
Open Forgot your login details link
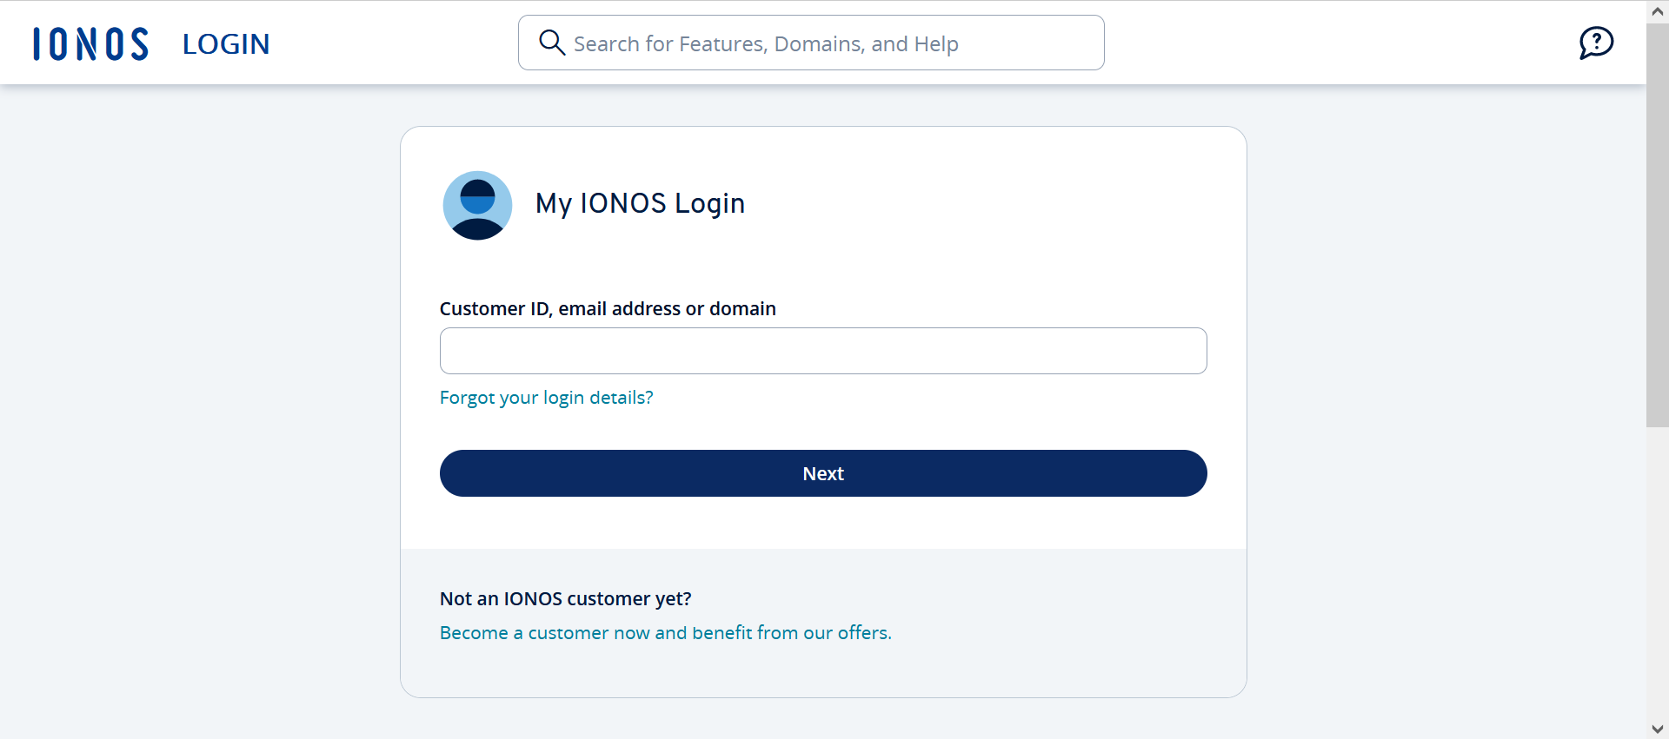point(546,398)
